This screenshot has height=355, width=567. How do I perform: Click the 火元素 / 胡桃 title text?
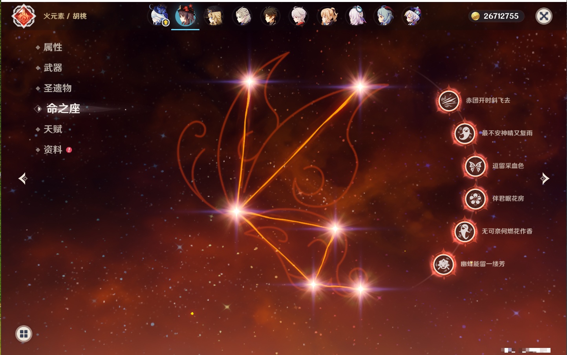(65, 16)
